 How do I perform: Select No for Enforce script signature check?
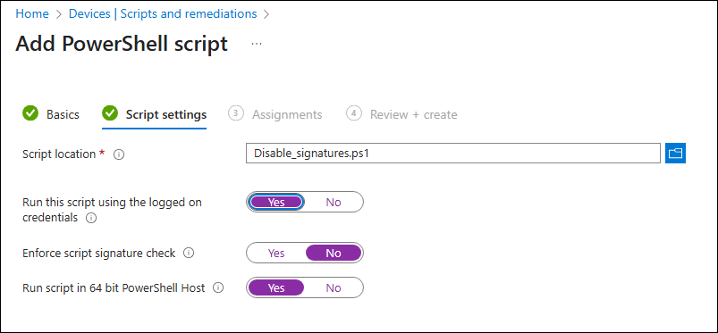coord(334,253)
